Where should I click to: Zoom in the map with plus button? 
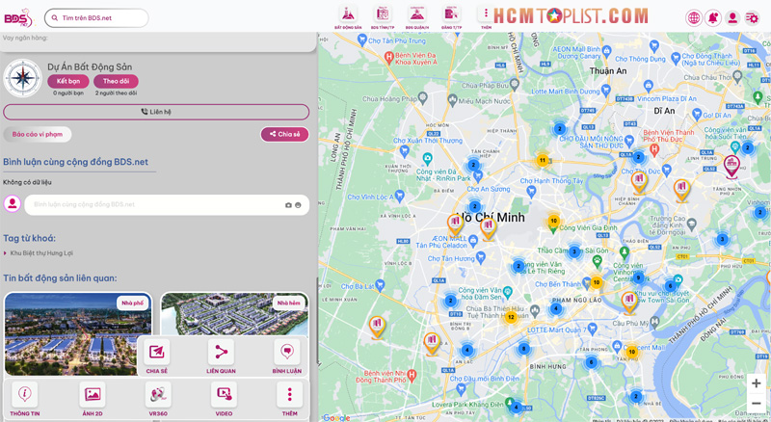[x=757, y=383]
